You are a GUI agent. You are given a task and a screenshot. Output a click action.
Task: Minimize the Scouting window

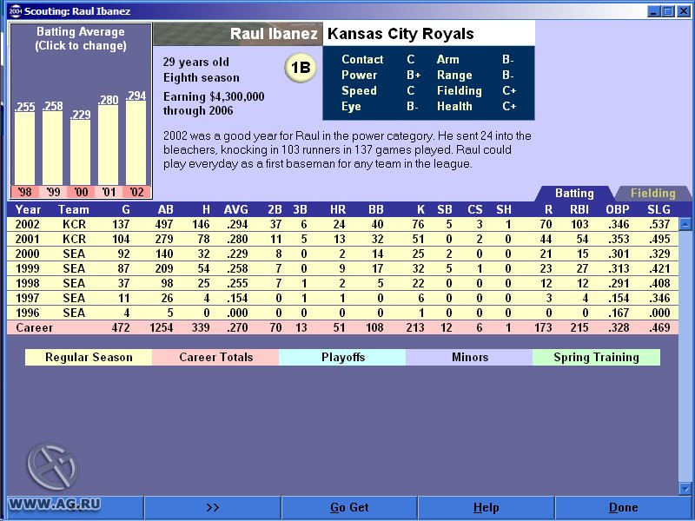point(653,11)
